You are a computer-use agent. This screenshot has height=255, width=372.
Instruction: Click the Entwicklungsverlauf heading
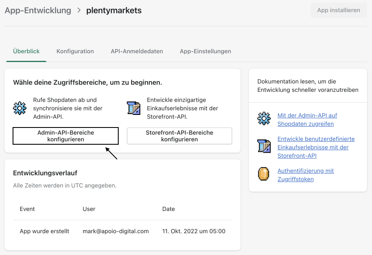pos(45,173)
